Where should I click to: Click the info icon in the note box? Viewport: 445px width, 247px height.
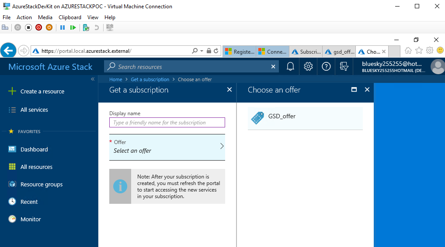pyautogui.click(x=120, y=186)
